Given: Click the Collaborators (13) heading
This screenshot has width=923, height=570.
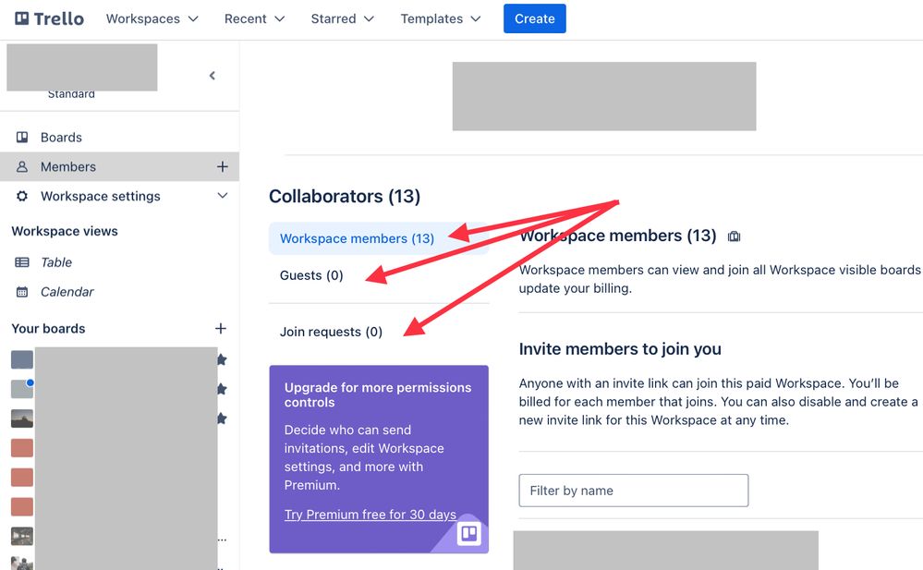Looking at the screenshot, I should (x=345, y=196).
